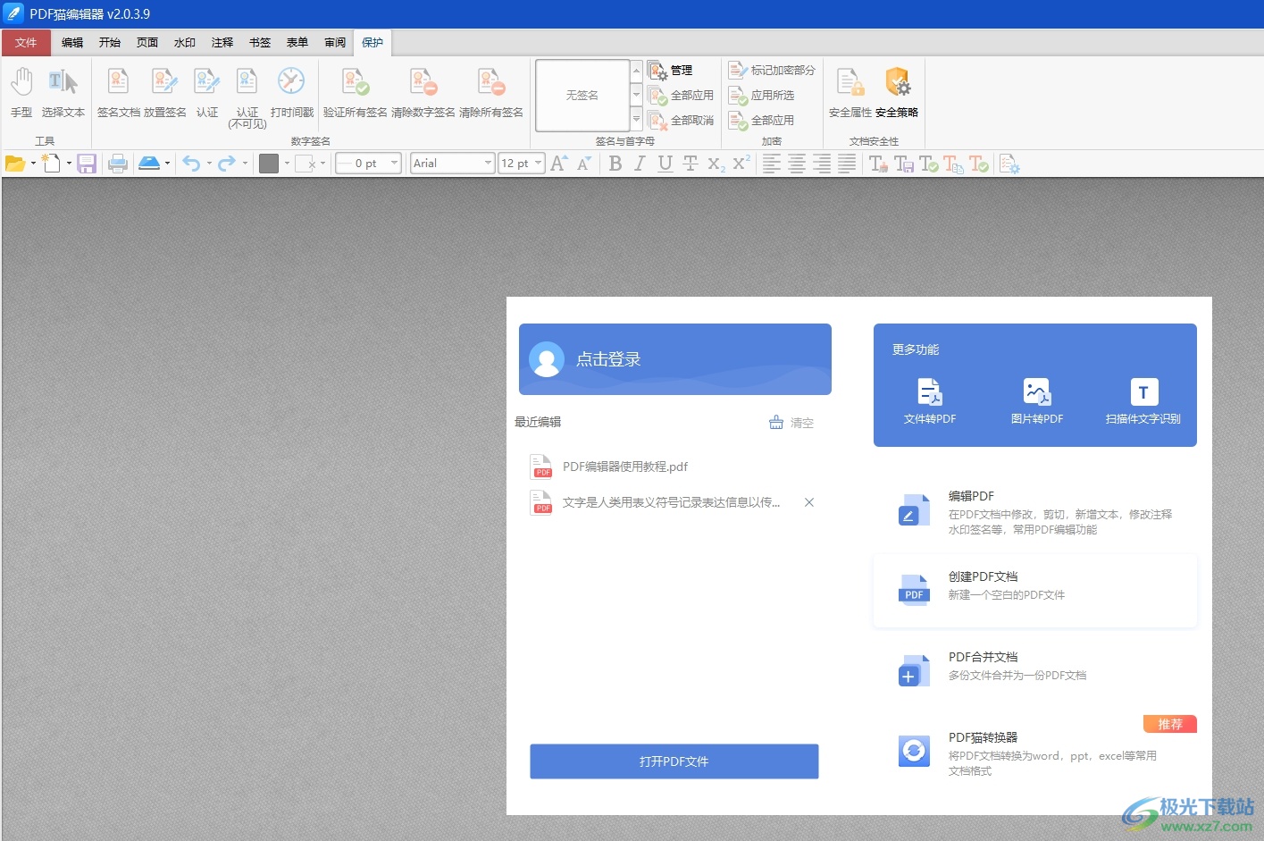The height and width of the screenshot is (841, 1264).
Task: Align text left
Action: pyautogui.click(x=772, y=164)
